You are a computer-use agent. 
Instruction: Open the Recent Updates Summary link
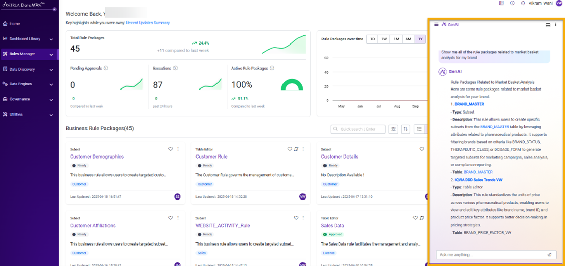click(148, 23)
